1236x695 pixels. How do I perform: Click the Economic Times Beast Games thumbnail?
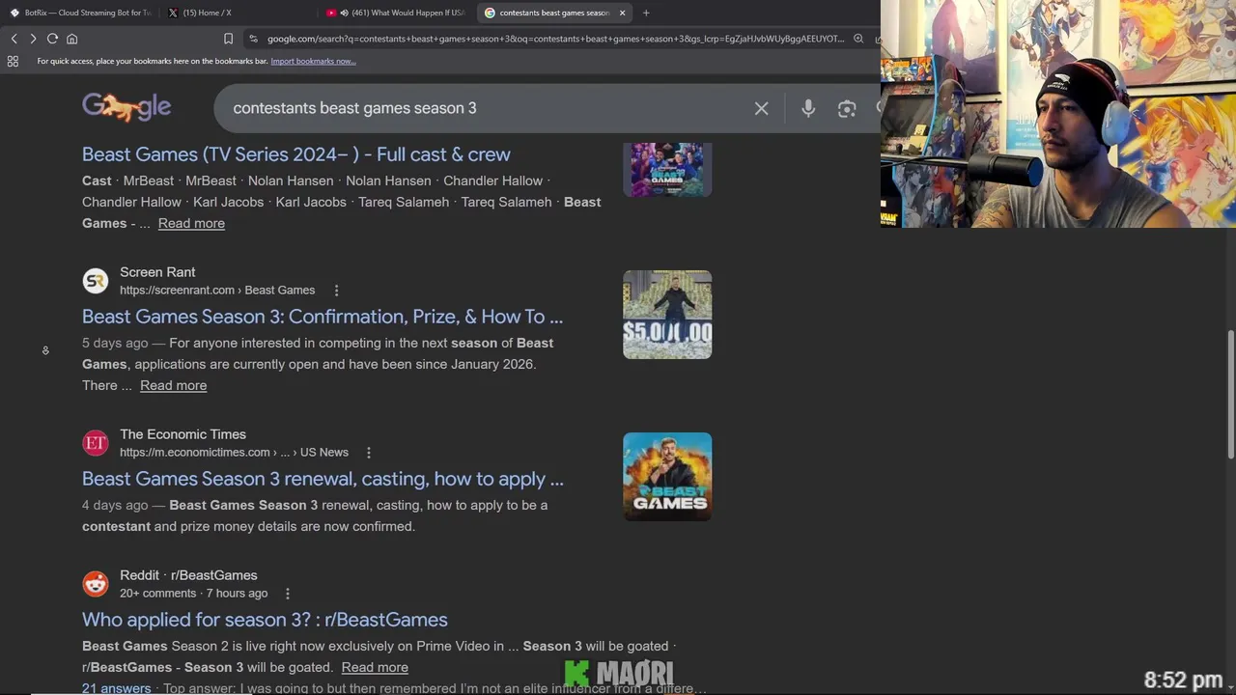coord(667,477)
